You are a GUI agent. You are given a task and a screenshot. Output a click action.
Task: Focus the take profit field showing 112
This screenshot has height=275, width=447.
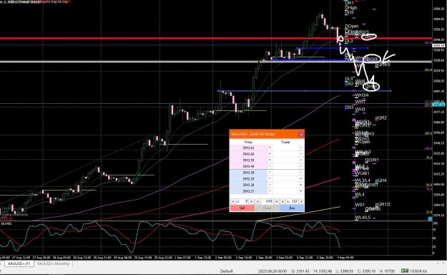click(293, 201)
